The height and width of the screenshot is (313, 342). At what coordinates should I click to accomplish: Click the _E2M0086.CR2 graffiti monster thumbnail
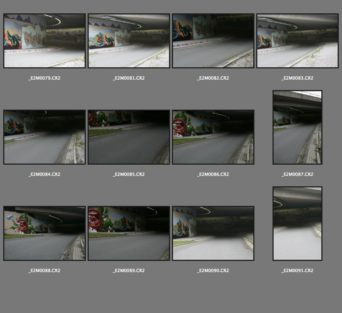pos(213,137)
